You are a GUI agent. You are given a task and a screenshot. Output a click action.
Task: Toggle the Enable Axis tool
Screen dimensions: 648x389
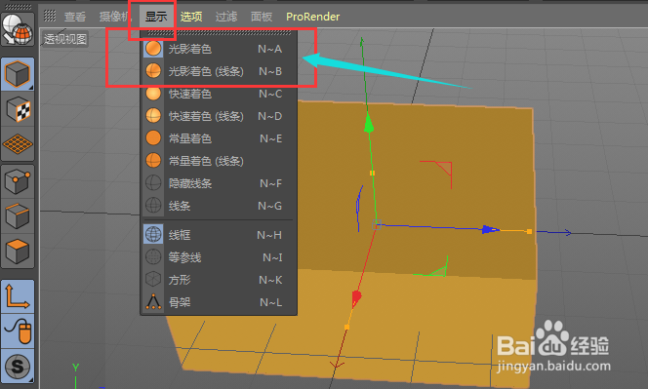click(18, 296)
